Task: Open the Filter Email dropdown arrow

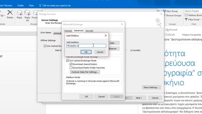Action: pos(200,20)
